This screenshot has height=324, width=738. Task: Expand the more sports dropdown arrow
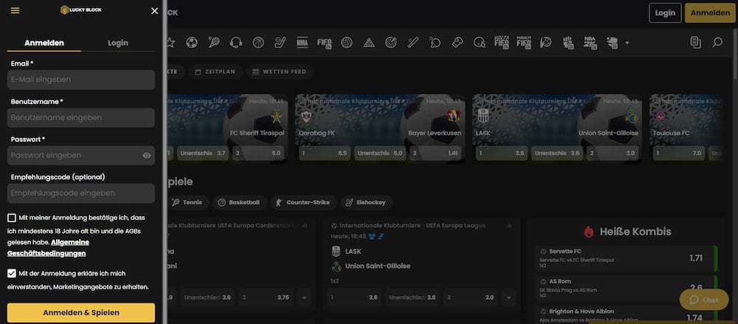tap(627, 43)
